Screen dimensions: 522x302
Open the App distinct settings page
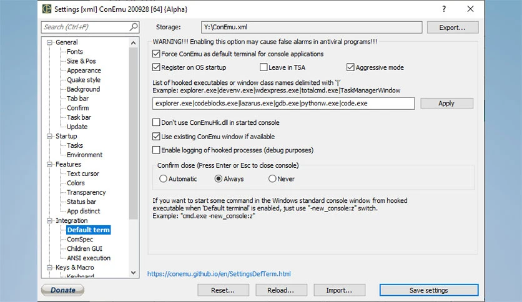coord(83,211)
